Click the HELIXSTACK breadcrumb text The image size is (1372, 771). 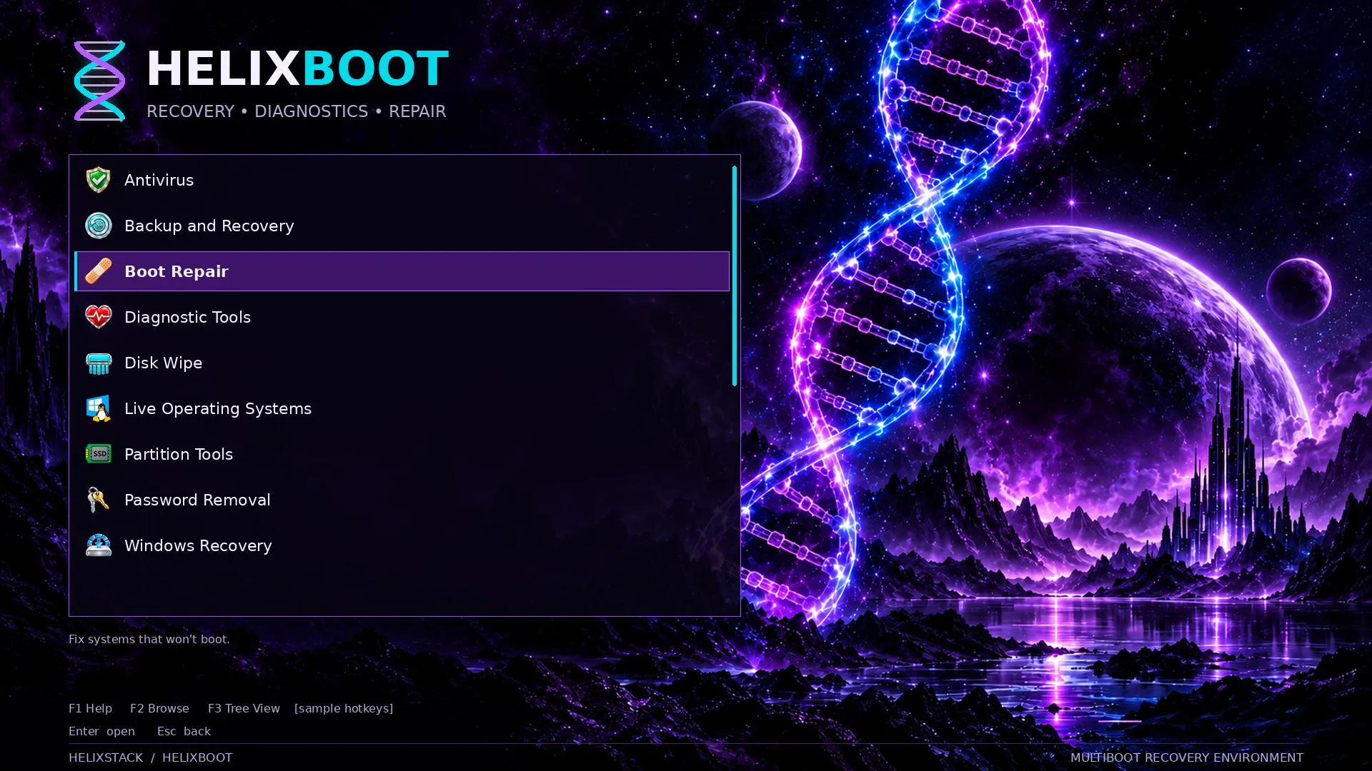(x=106, y=757)
